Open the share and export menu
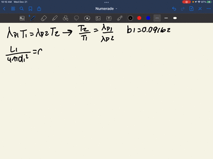This screenshot has height=159, width=213. [39, 9]
